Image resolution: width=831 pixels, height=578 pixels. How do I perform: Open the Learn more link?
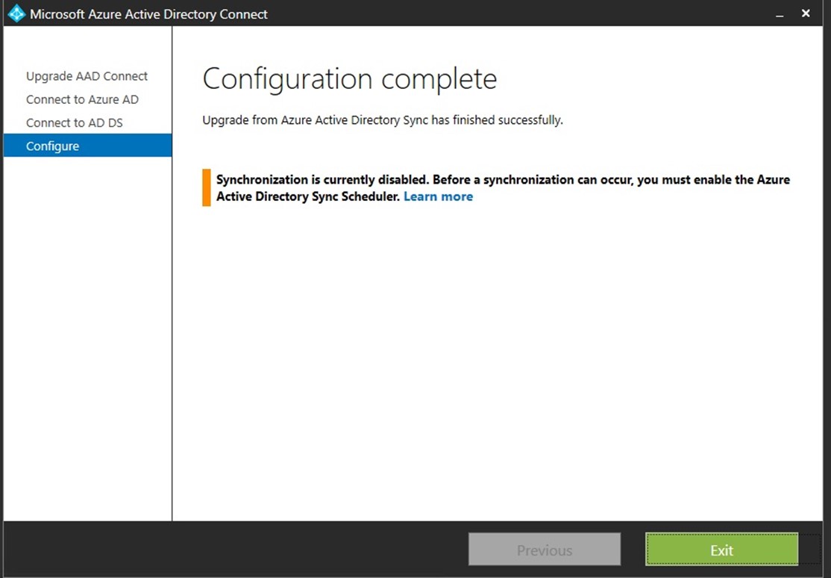439,196
